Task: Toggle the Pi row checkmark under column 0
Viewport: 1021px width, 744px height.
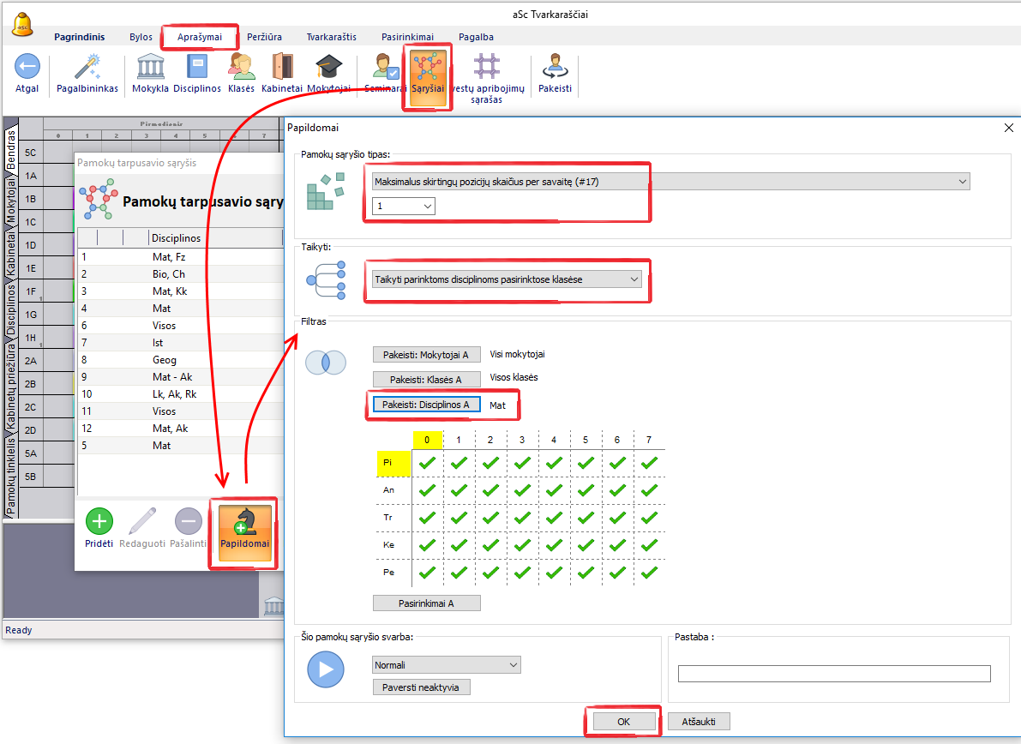Action: point(427,463)
